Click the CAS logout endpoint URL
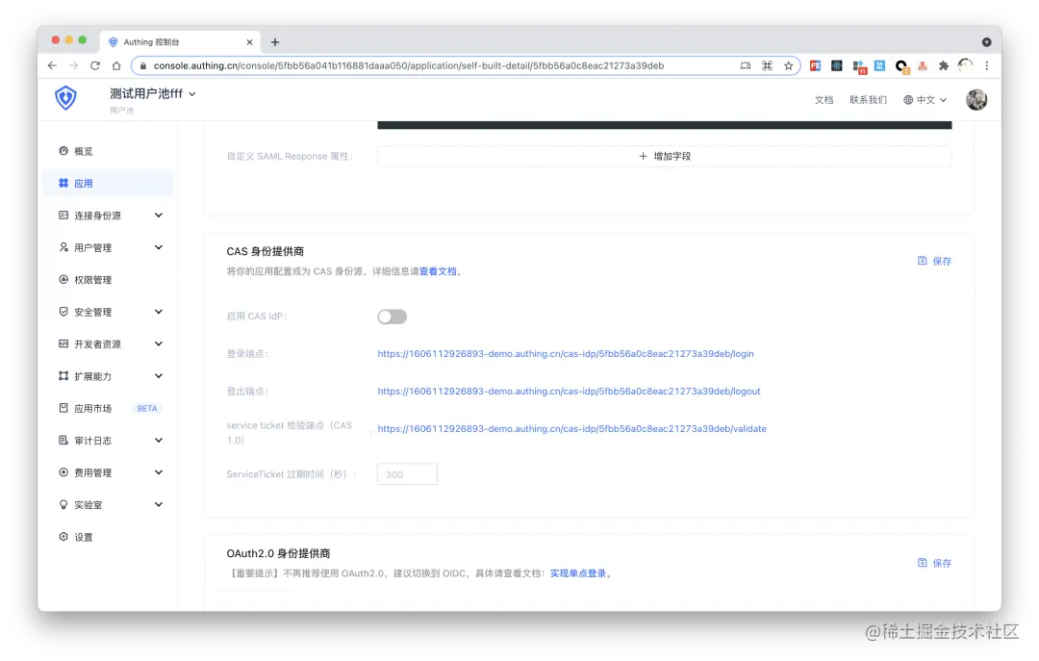The image size is (1039, 661). pyautogui.click(x=570, y=392)
